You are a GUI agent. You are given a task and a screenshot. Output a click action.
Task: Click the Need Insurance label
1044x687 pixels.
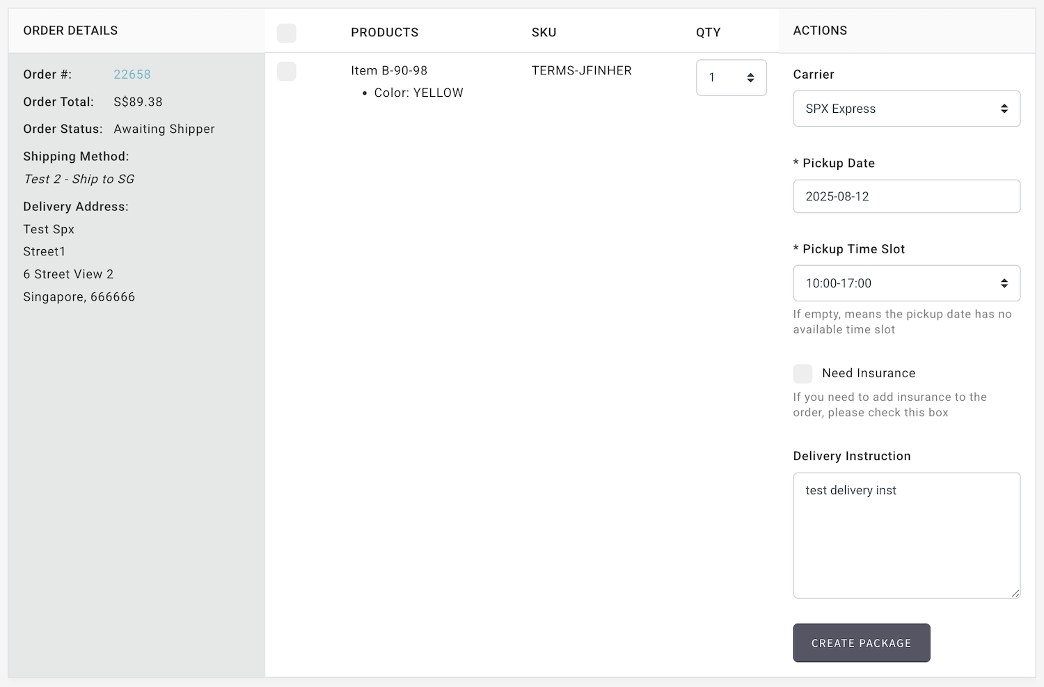pos(869,373)
